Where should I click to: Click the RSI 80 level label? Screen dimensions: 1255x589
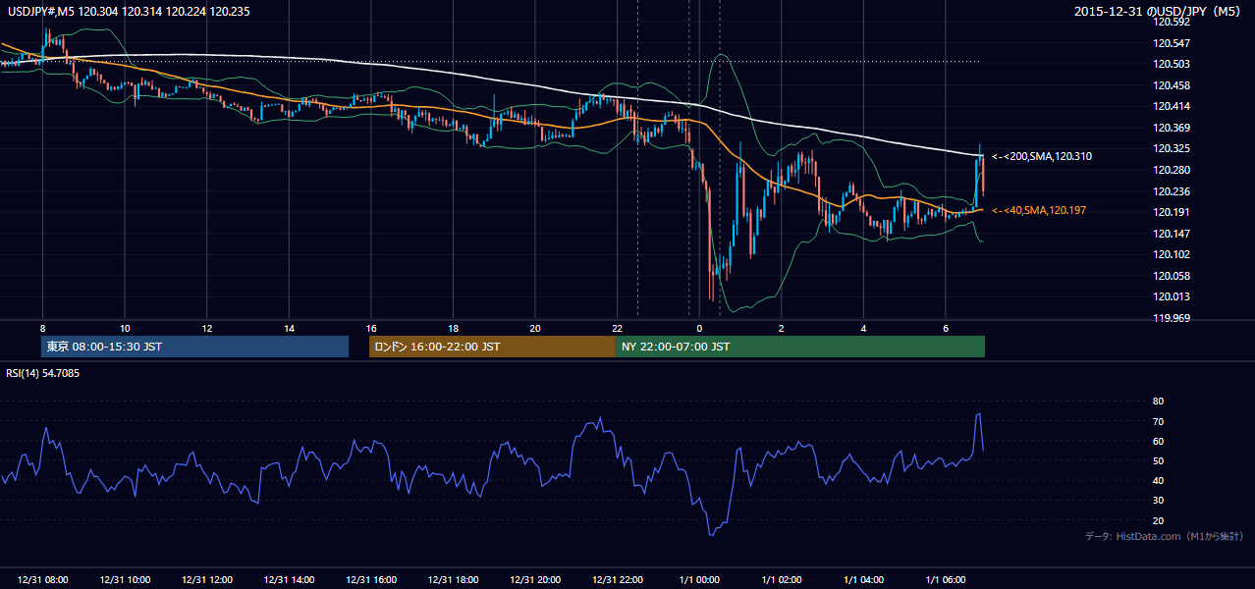click(x=1158, y=402)
